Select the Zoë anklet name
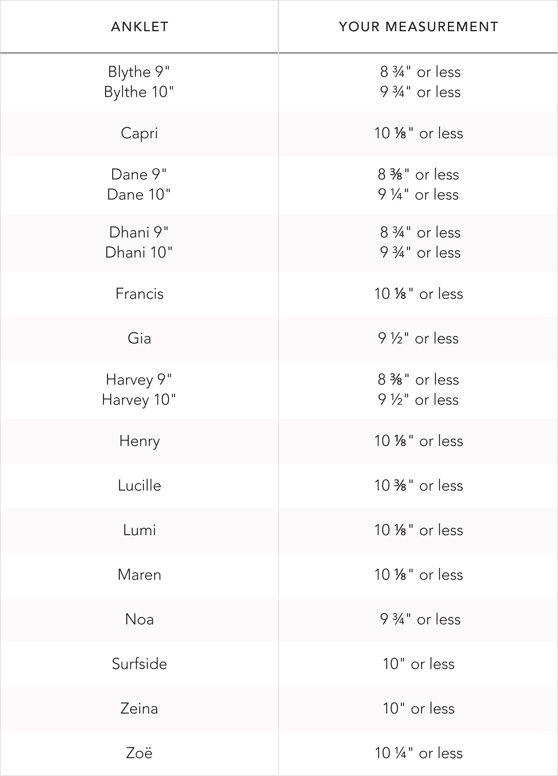 tap(139, 753)
